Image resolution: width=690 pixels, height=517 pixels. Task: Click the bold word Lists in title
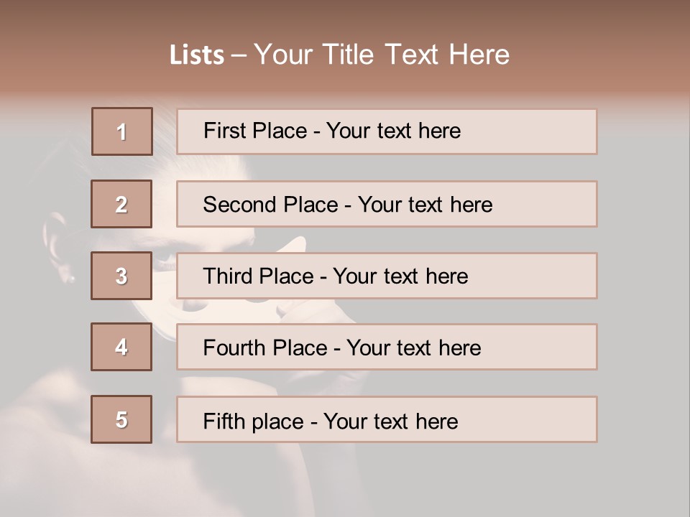[x=197, y=55]
